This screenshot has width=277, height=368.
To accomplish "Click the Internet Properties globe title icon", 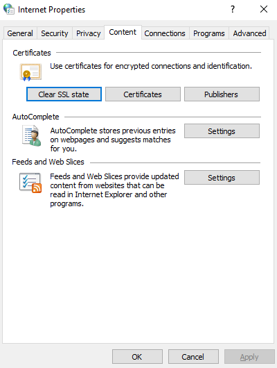I will coord(9,9).
